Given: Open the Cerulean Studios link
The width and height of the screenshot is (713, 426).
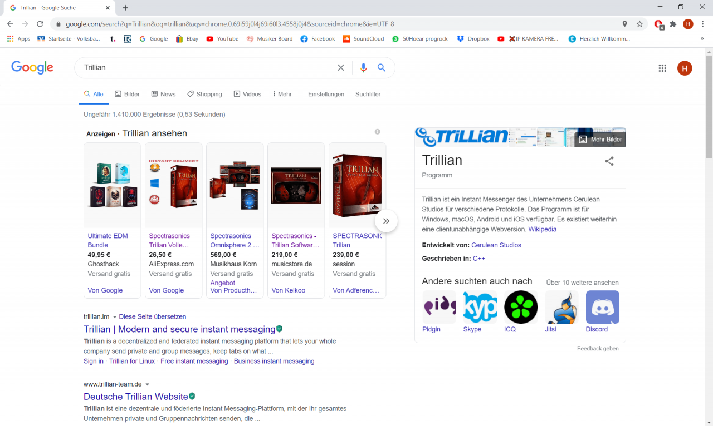Looking at the screenshot, I should coord(496,245).
